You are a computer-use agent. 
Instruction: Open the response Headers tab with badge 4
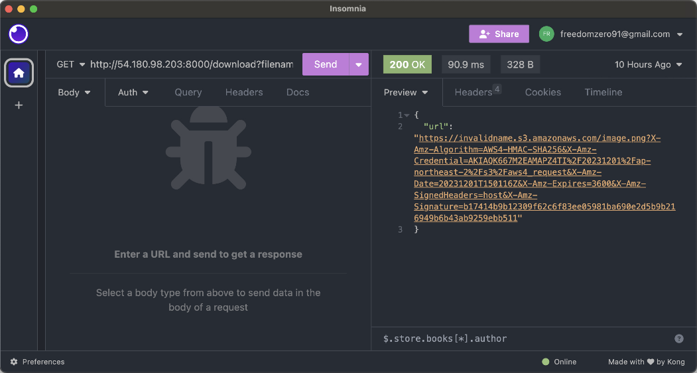pos(477,92)
